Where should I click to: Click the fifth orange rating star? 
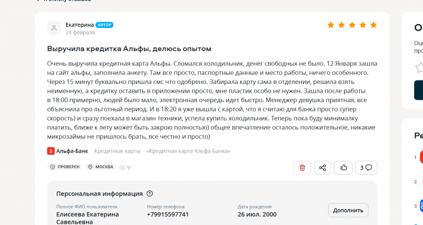coord(373,25)
